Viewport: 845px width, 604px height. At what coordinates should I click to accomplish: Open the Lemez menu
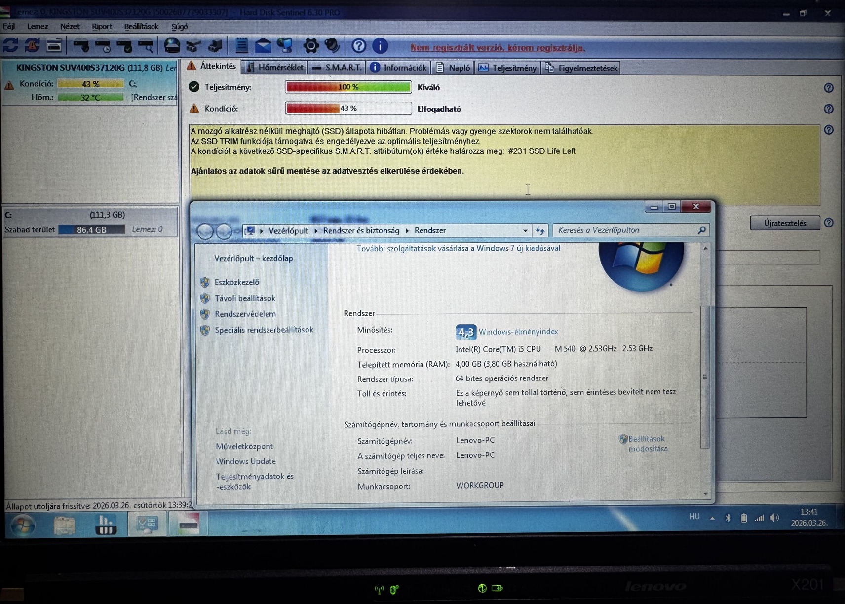point(38,27)
